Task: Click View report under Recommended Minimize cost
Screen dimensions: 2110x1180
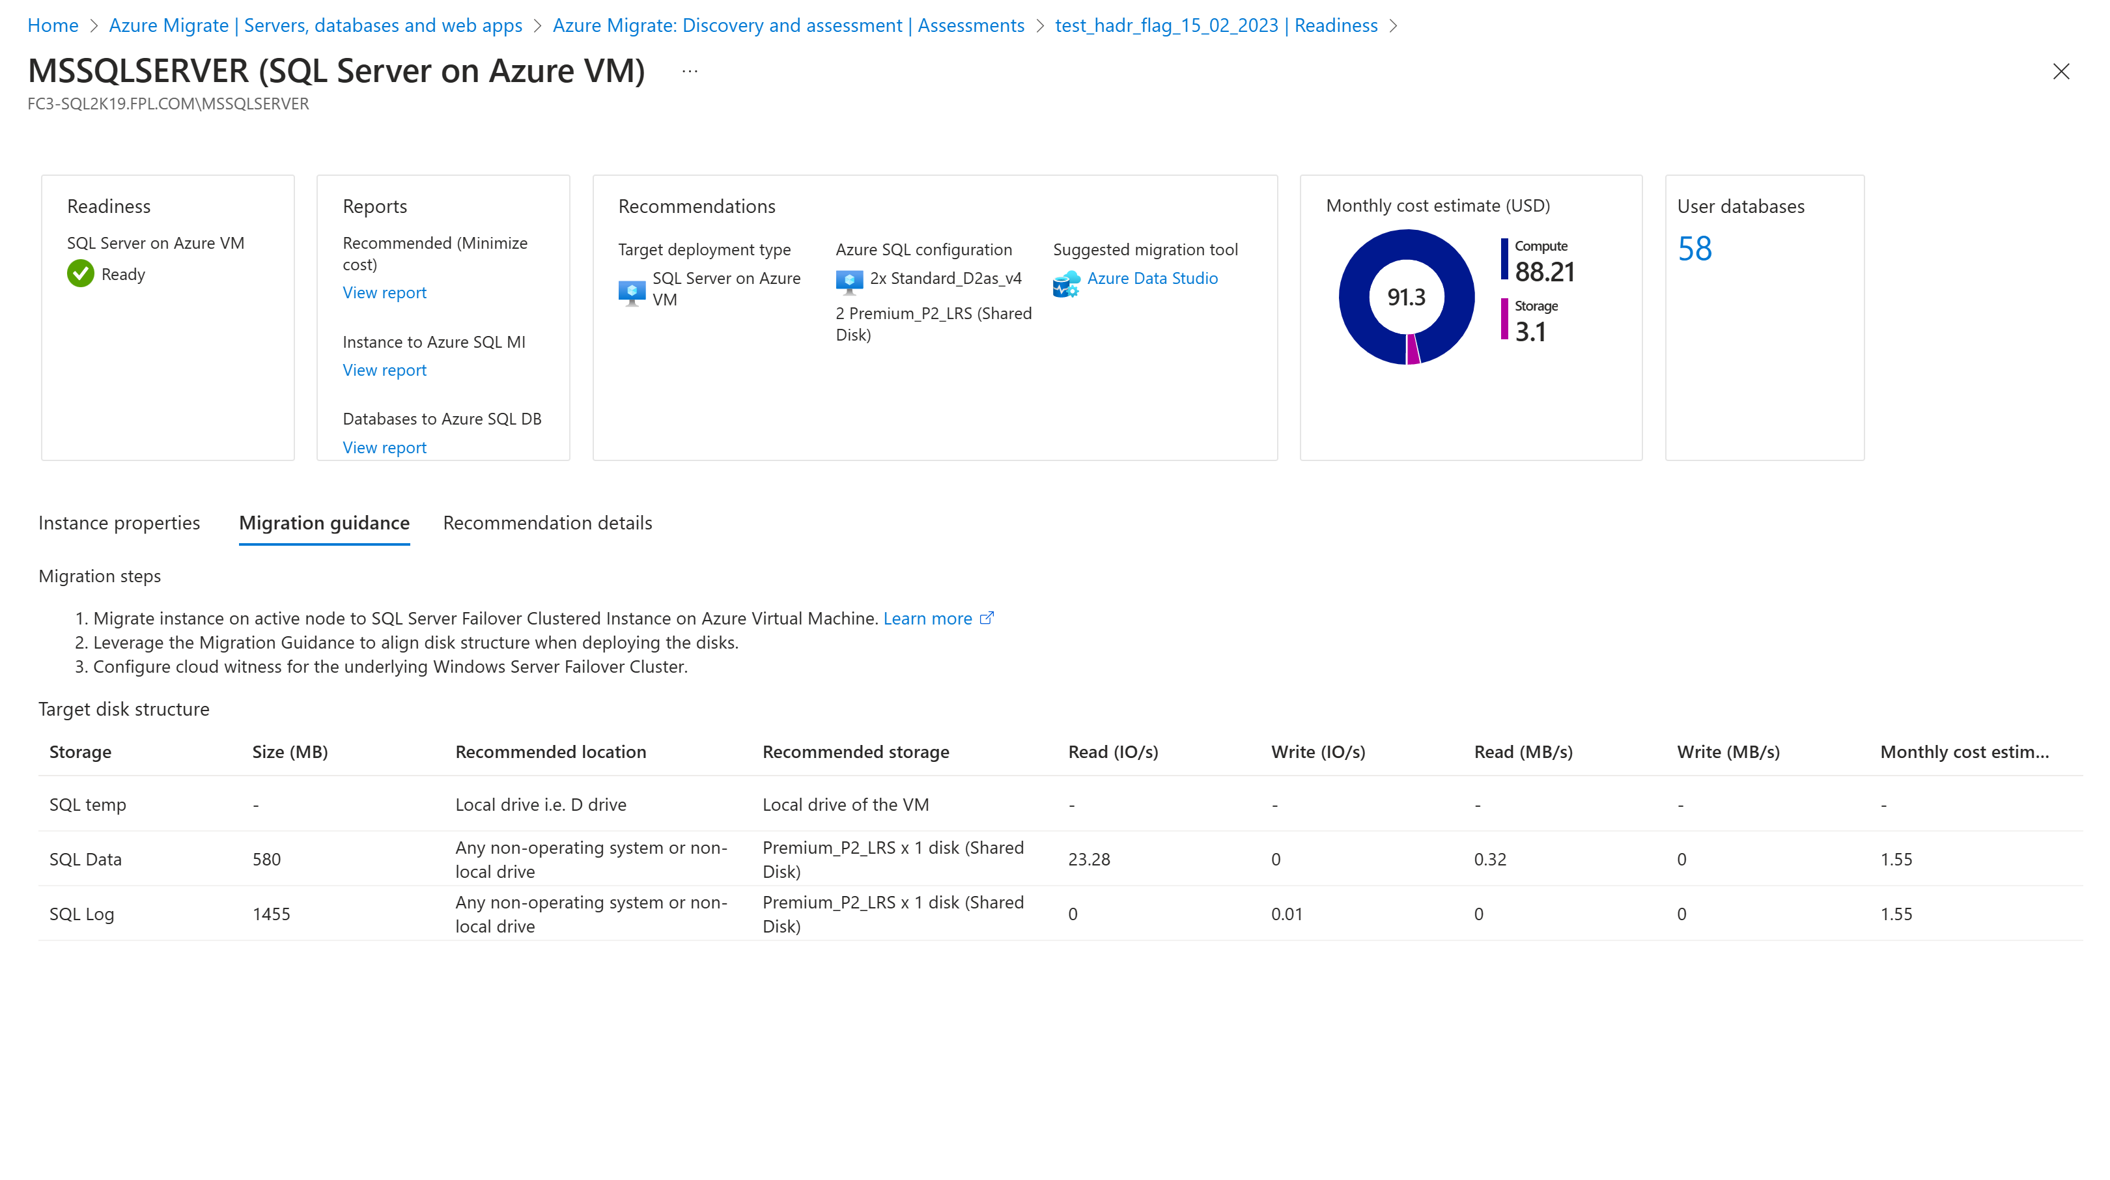Action: 384,291
